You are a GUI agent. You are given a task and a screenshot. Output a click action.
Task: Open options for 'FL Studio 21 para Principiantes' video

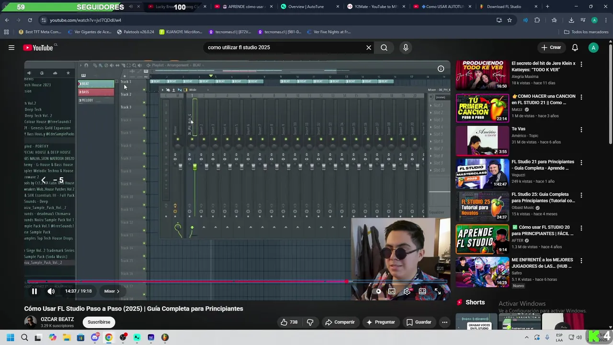581,162
